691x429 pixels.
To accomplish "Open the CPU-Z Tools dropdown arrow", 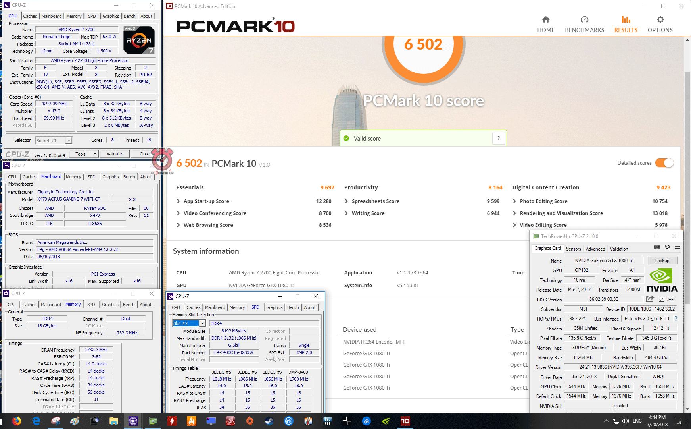I will [95, 154].
